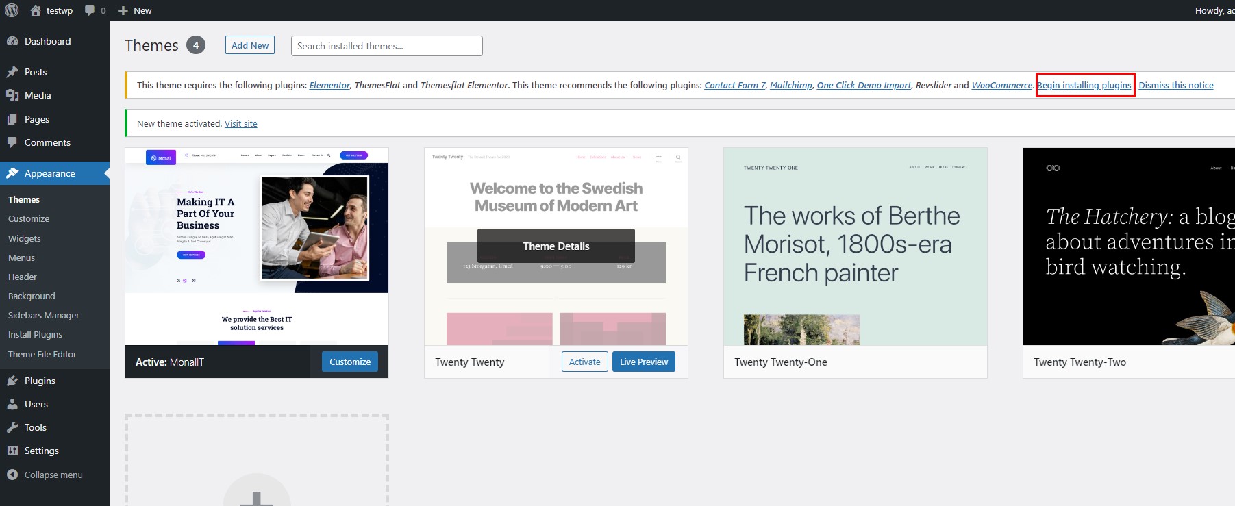This screenshot has height=506, width=1235.
Task: Click the Users person icon
Action: [x=12, y=404]
